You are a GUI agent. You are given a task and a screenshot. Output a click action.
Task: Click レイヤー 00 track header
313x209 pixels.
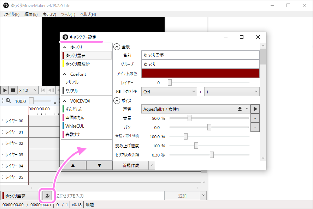(14, 121)
